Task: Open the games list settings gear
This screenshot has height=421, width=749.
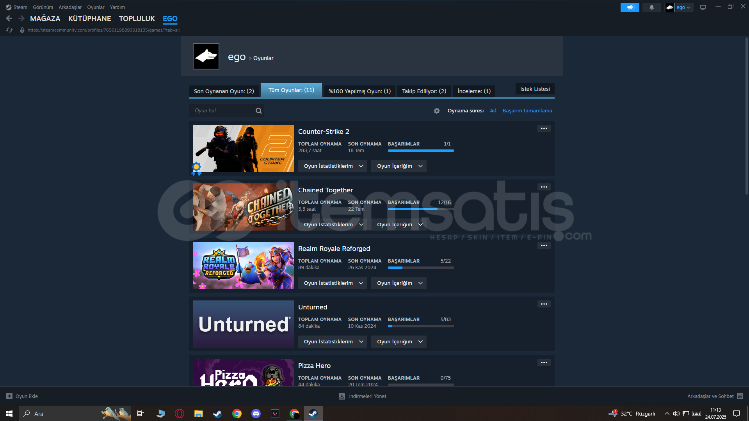Action: pyautogui.click(x=437, y=111)
